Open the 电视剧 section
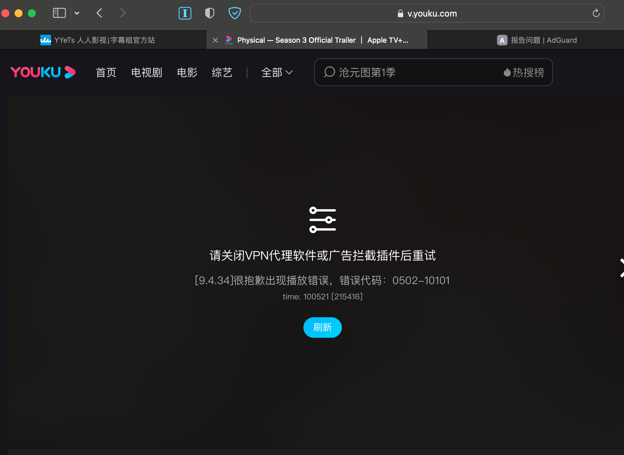The width and height of the screenshot is (624, 455). tap(146, 73)
